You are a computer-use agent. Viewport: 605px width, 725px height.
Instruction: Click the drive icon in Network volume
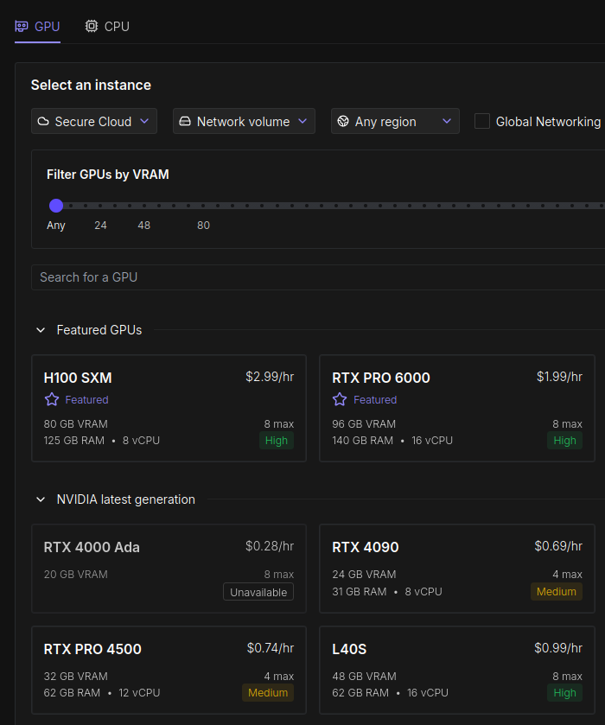[x=185, y=121]
